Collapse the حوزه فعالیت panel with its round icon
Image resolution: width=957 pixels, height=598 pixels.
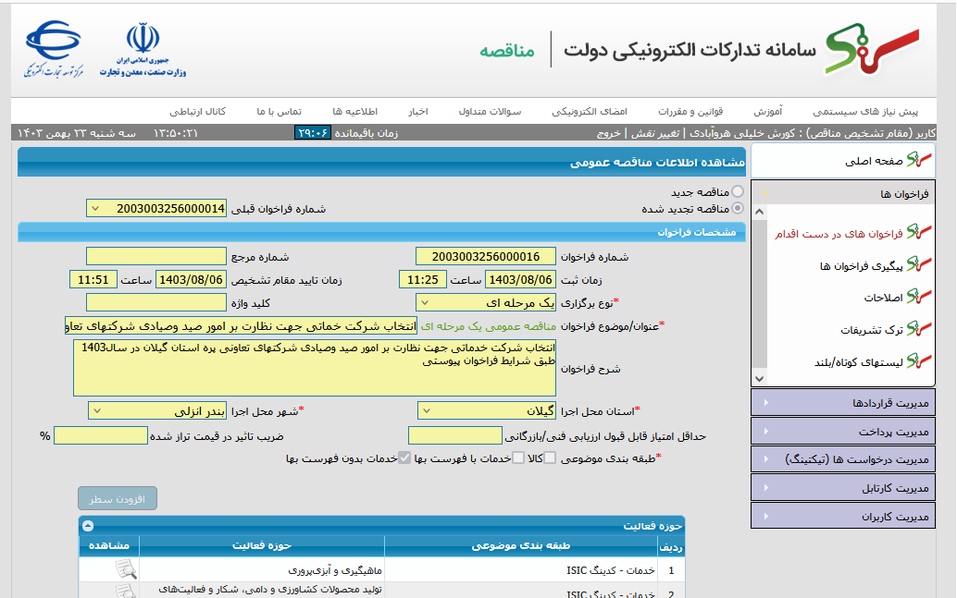click(88, 526)
